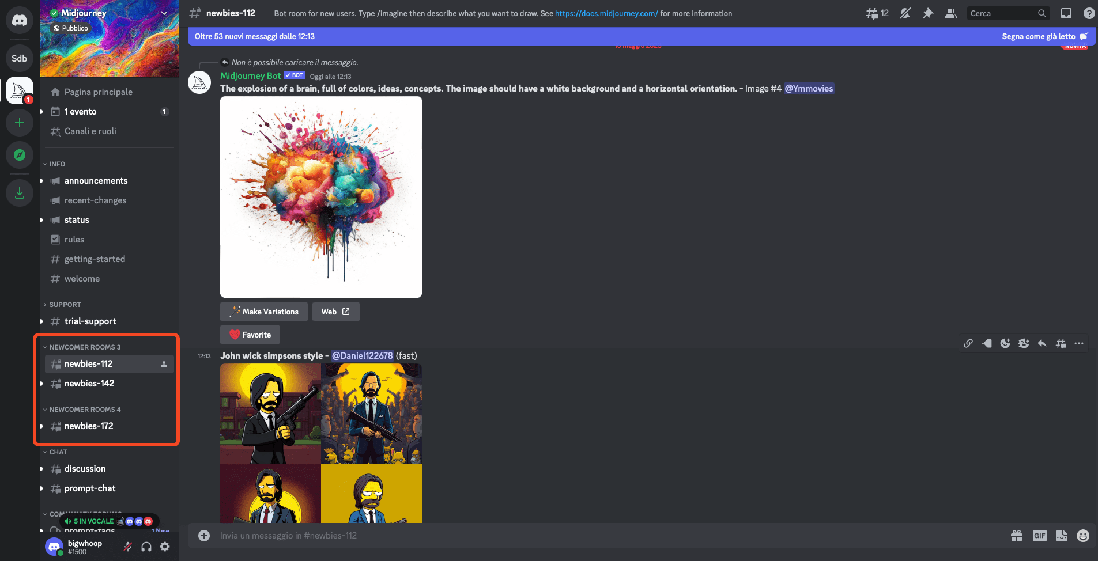Click the @Daniel122678 mention
The image size is (1098, 561).
coord(363,356)
